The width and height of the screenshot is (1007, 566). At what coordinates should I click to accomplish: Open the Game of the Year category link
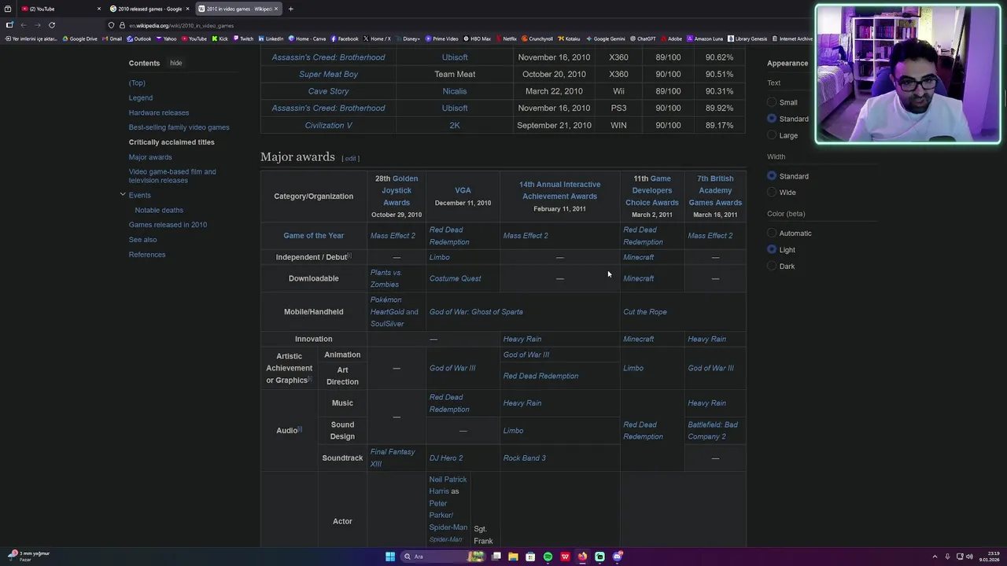[x=313, y=236]
